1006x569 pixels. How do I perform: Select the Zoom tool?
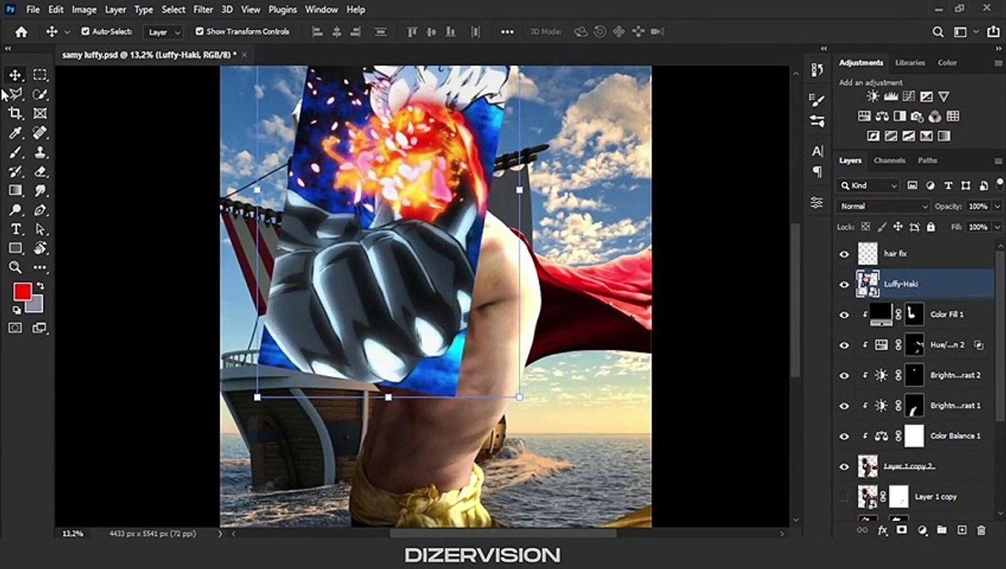(15, 268)
